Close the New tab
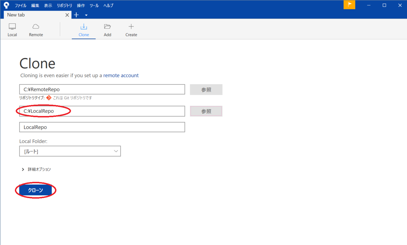This screenshot has width=407, height=245. pyautogui.click(x=67, y=15)
